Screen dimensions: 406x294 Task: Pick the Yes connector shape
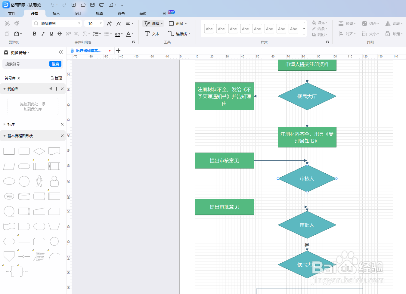coord(9,196)
